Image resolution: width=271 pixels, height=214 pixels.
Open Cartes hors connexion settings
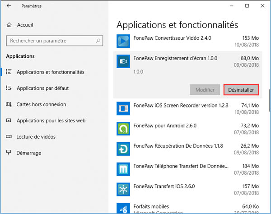41,104
